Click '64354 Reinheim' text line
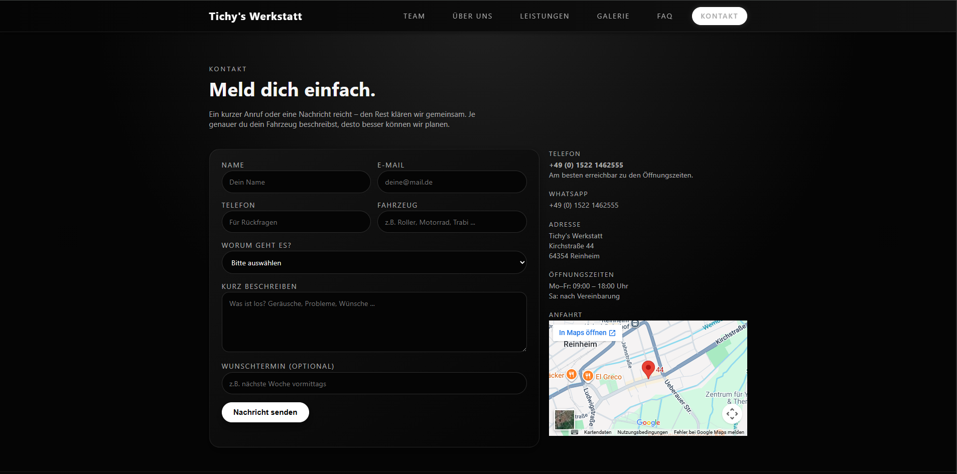The width and height of the screenshot is (957, 474). pyautogui.click(x=574, y=256)
